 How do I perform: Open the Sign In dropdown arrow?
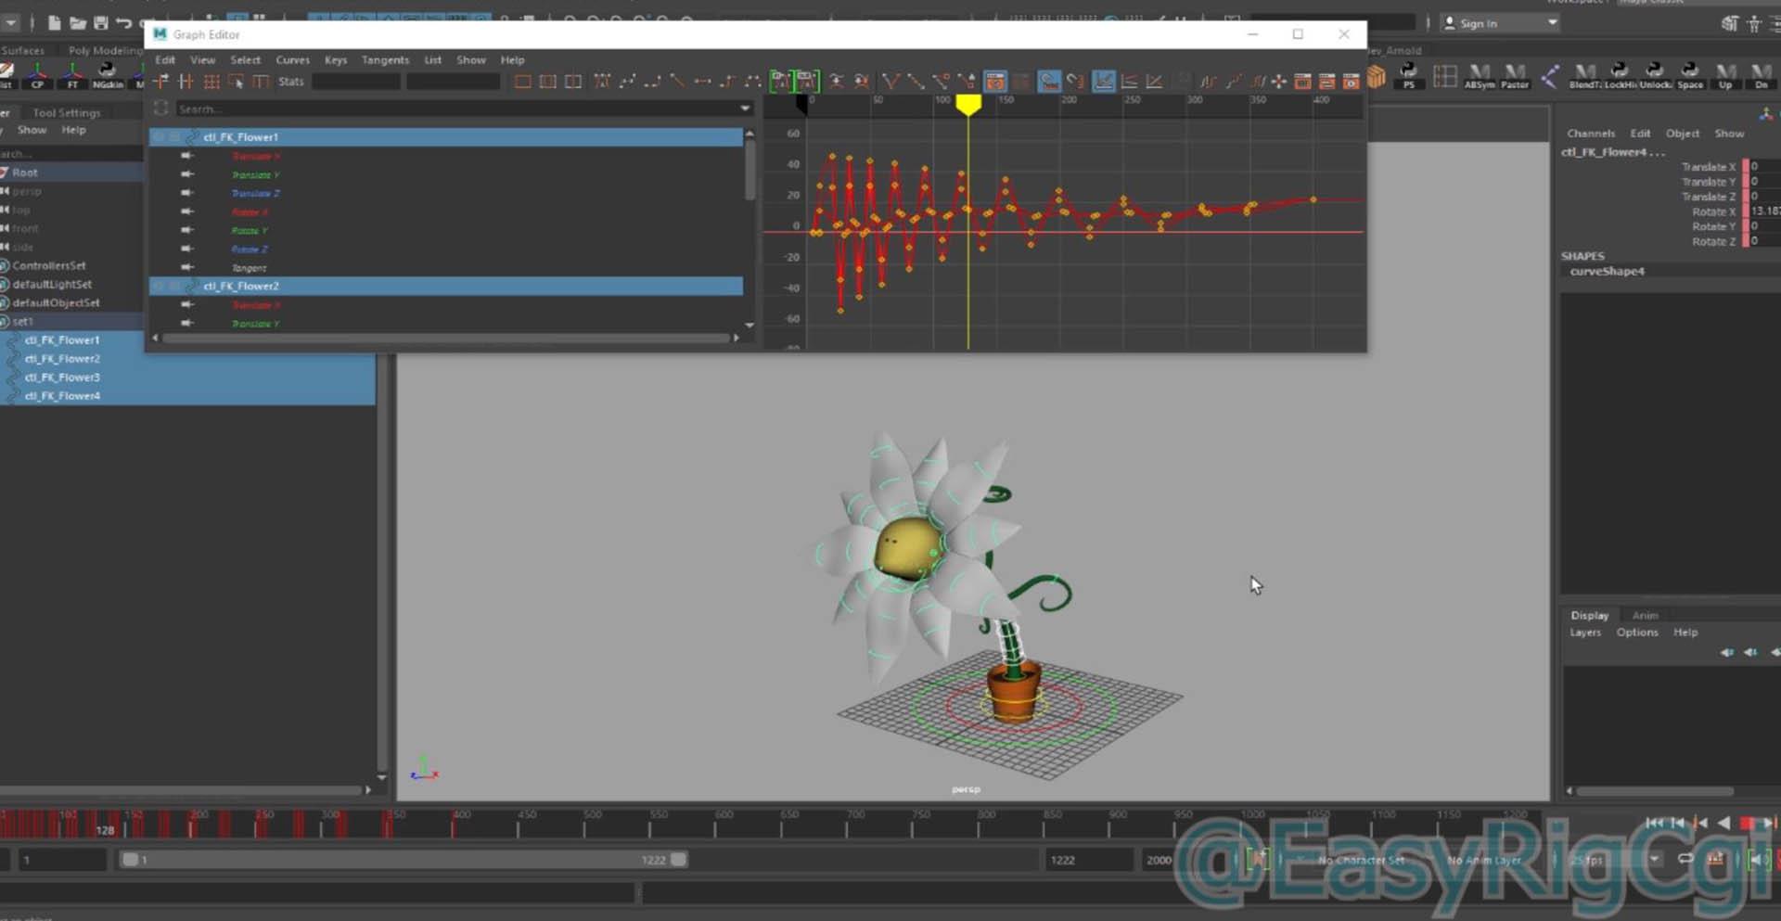pyautogui.click(x=1552, y=23)
